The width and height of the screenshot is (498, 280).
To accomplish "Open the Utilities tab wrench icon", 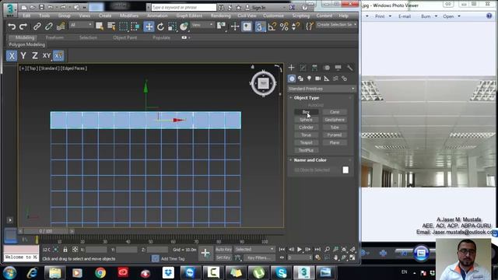I will pyautogui.click(x=349, y=68).
